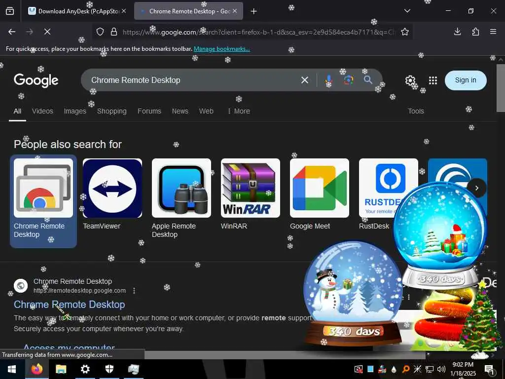Select the All results tab

click(17, 111)
